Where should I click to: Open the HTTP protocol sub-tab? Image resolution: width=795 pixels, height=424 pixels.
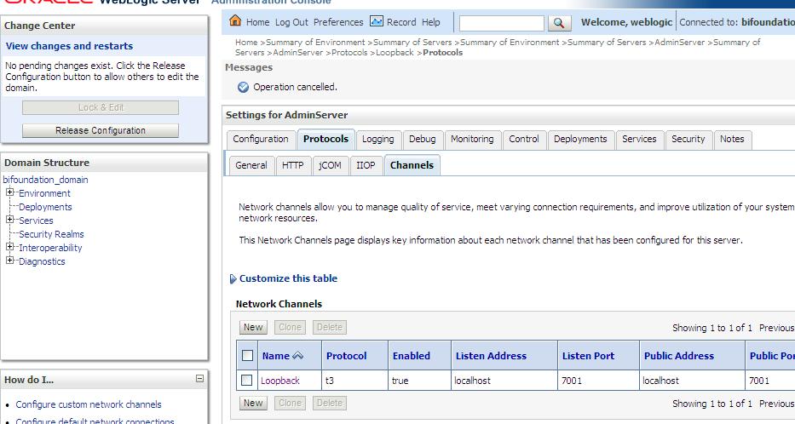292,165
